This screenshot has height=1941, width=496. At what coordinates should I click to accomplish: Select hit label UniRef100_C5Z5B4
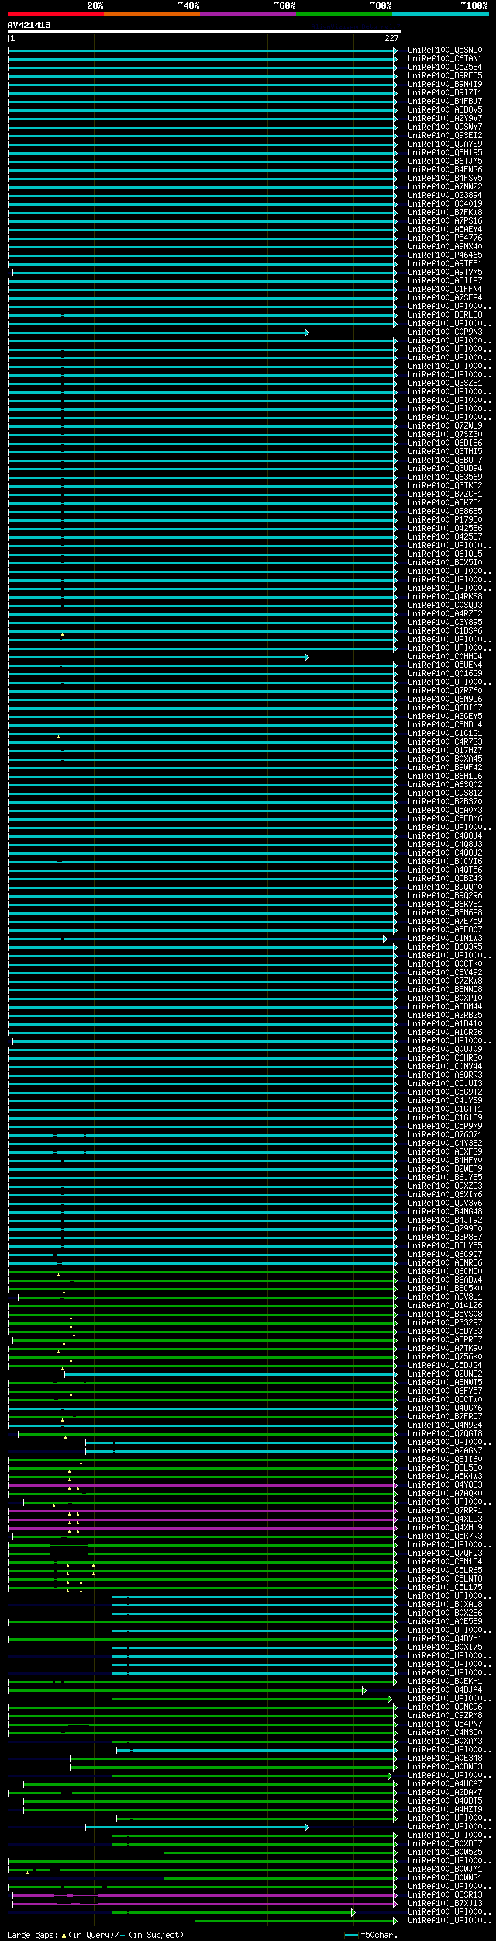point(445,68)
